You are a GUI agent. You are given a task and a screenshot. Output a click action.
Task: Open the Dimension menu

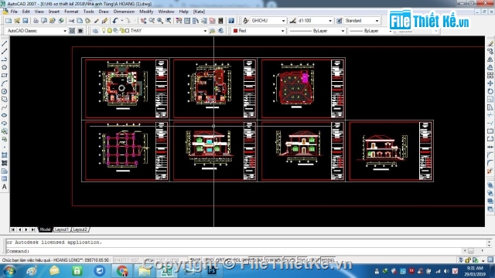pyautogui.click(x=124, y=12)
